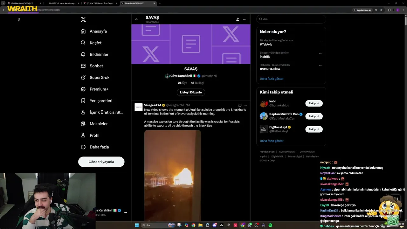This screenshot has height=229, width=407.
Task: Open Profil page
Action: click(90, 135)
